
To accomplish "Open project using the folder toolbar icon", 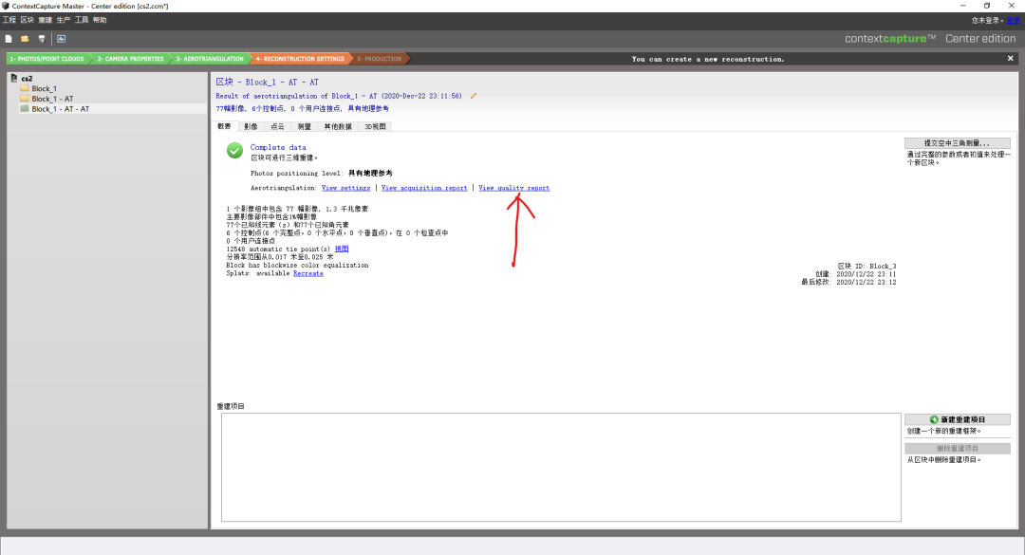I will coord(25,39).
